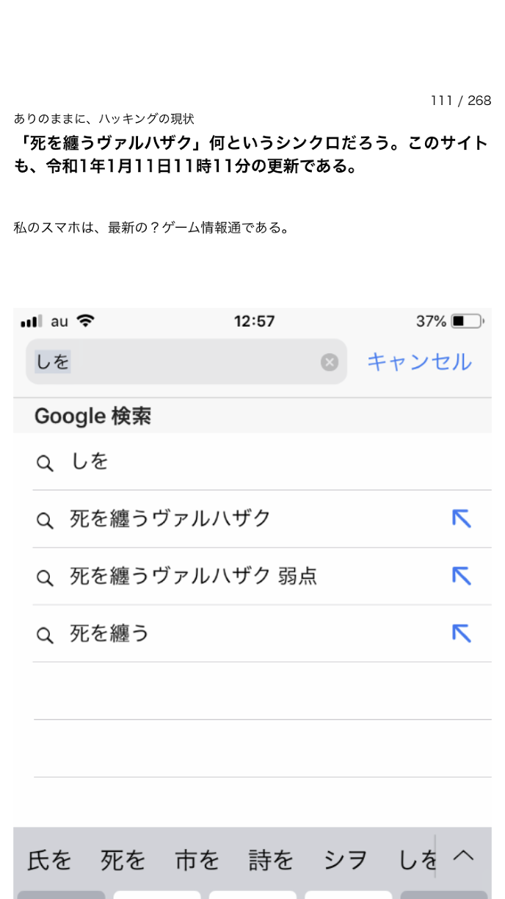This screenshot has height=899, width=505.
Task: Expand keyboard candidates with the chevron
Action: (x=463, y=856)
